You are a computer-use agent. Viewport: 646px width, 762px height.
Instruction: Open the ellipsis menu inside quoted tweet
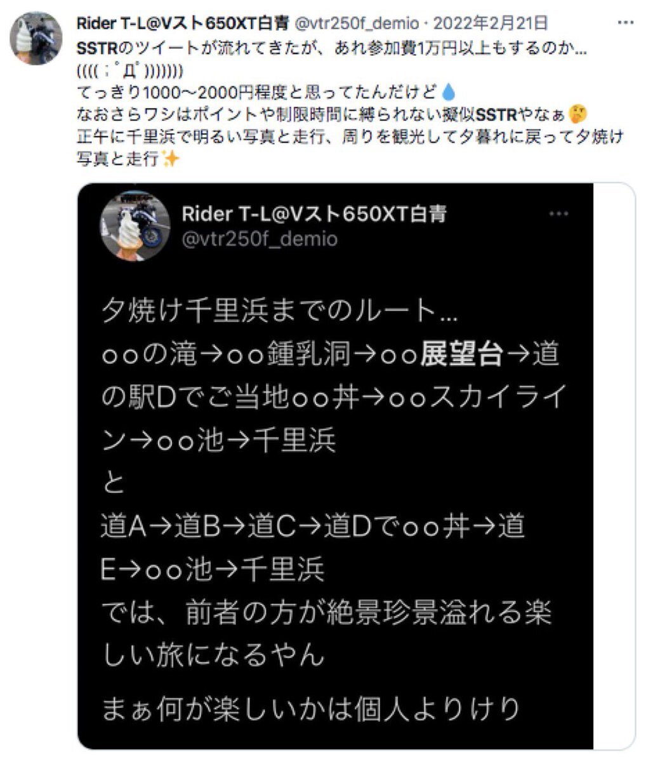tap(559, 215)
